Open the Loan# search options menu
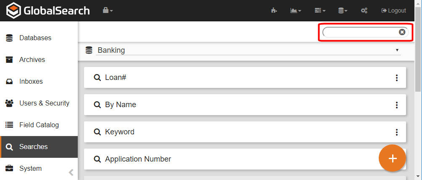Image resolution: width=422 pixels, height=180 pixels. coord(396,78)
